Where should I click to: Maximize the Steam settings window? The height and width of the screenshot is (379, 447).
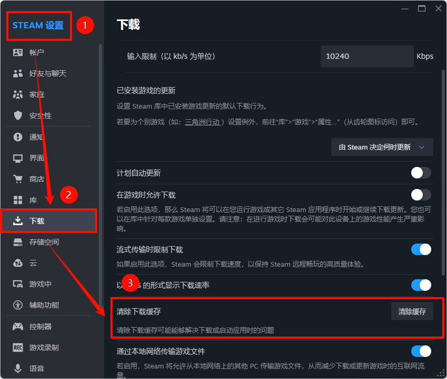coord(422,9)
